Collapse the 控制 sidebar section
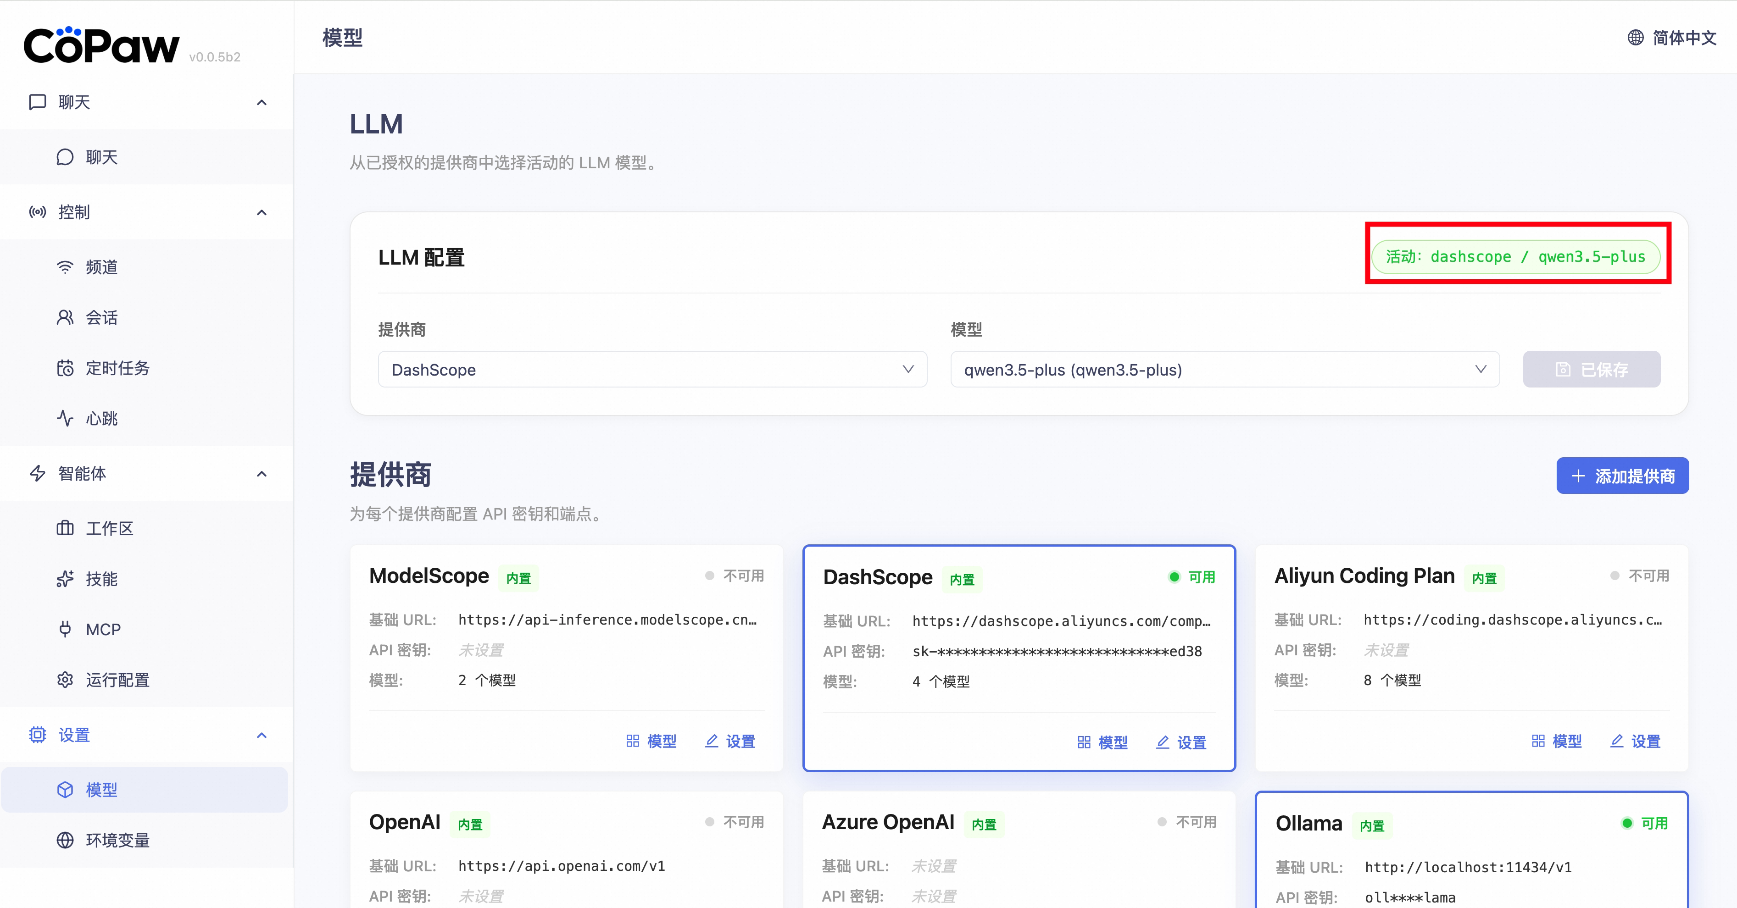This screenshot has height=908, width=1737. (262, 212)
